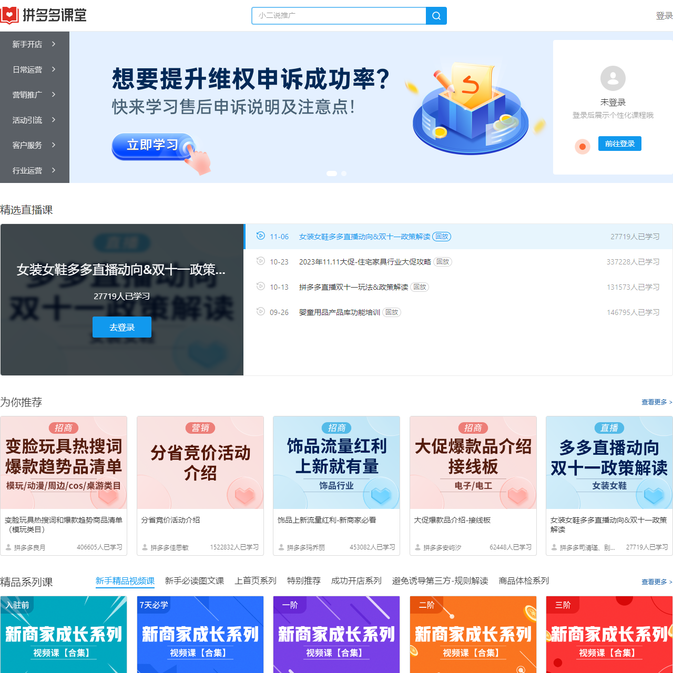
Task: Select the second carousel pagination dot
Action: tap(344, 174)
